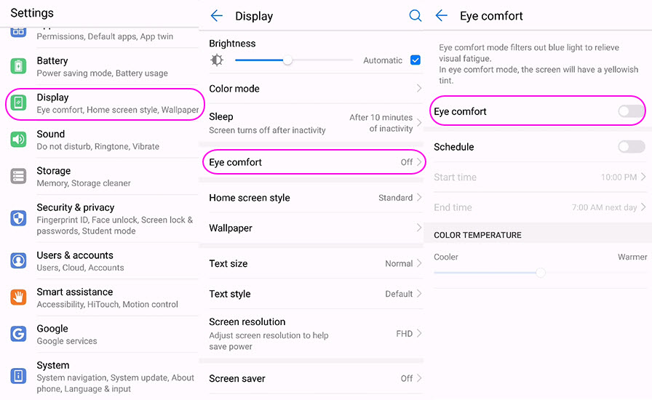Open Color mode options
Screen dimensions: 652x400
click(313, 89)
